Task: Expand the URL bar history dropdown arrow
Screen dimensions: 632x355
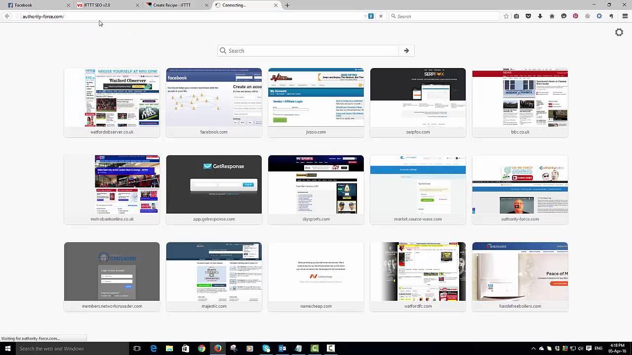Action: coord(365,16)
